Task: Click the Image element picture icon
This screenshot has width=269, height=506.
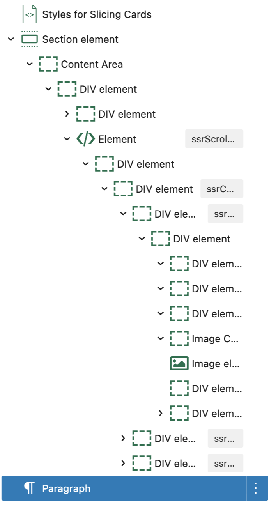Action: tap(179, 364)
